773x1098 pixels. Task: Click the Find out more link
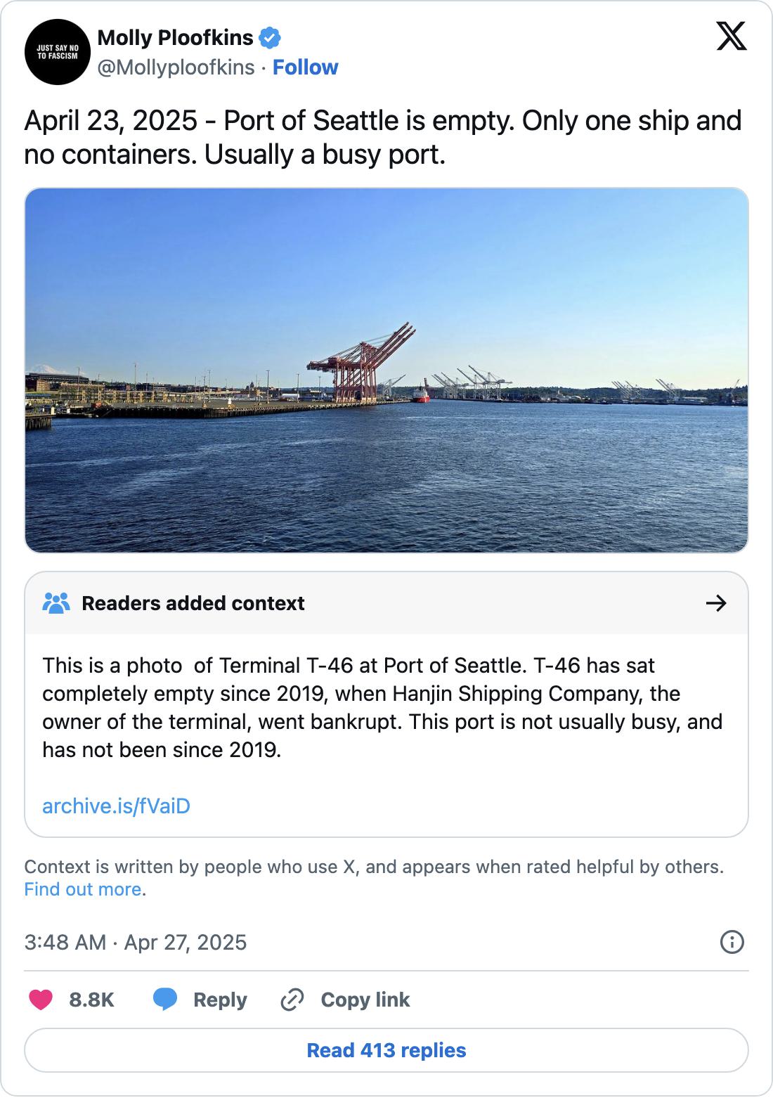pyautogui.click(x=83, y=889)
